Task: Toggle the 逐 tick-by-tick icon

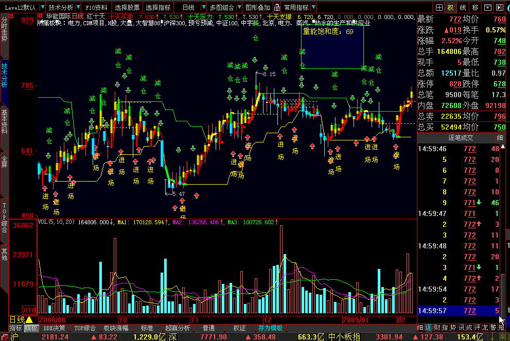Action: (428, 328)
